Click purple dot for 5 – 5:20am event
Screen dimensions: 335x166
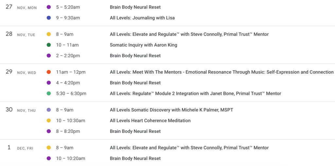(x=49, y=7)
